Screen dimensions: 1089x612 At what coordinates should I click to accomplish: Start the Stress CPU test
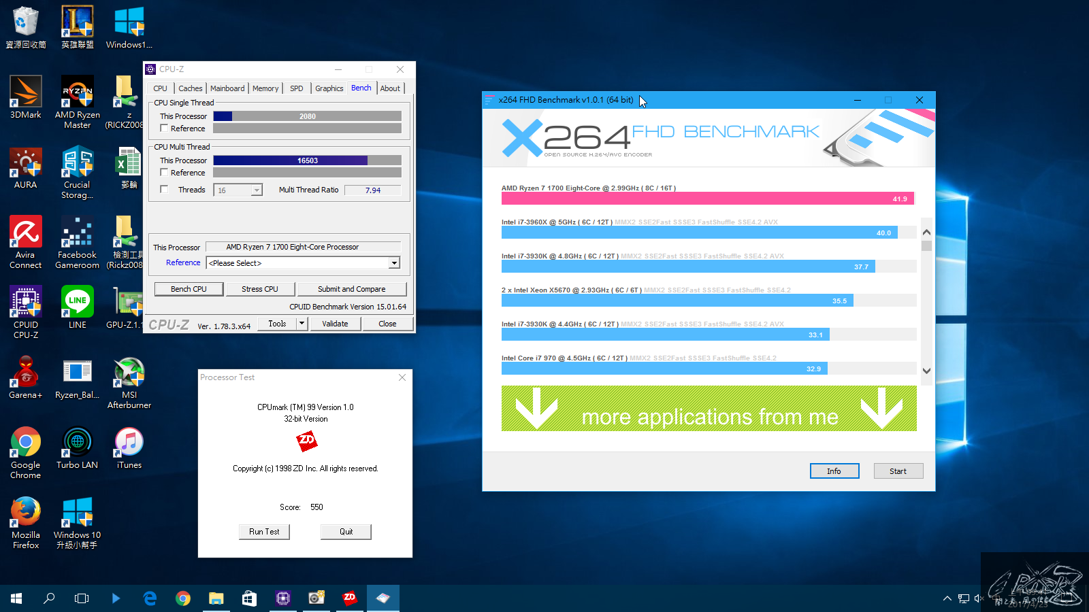[260, 289]
